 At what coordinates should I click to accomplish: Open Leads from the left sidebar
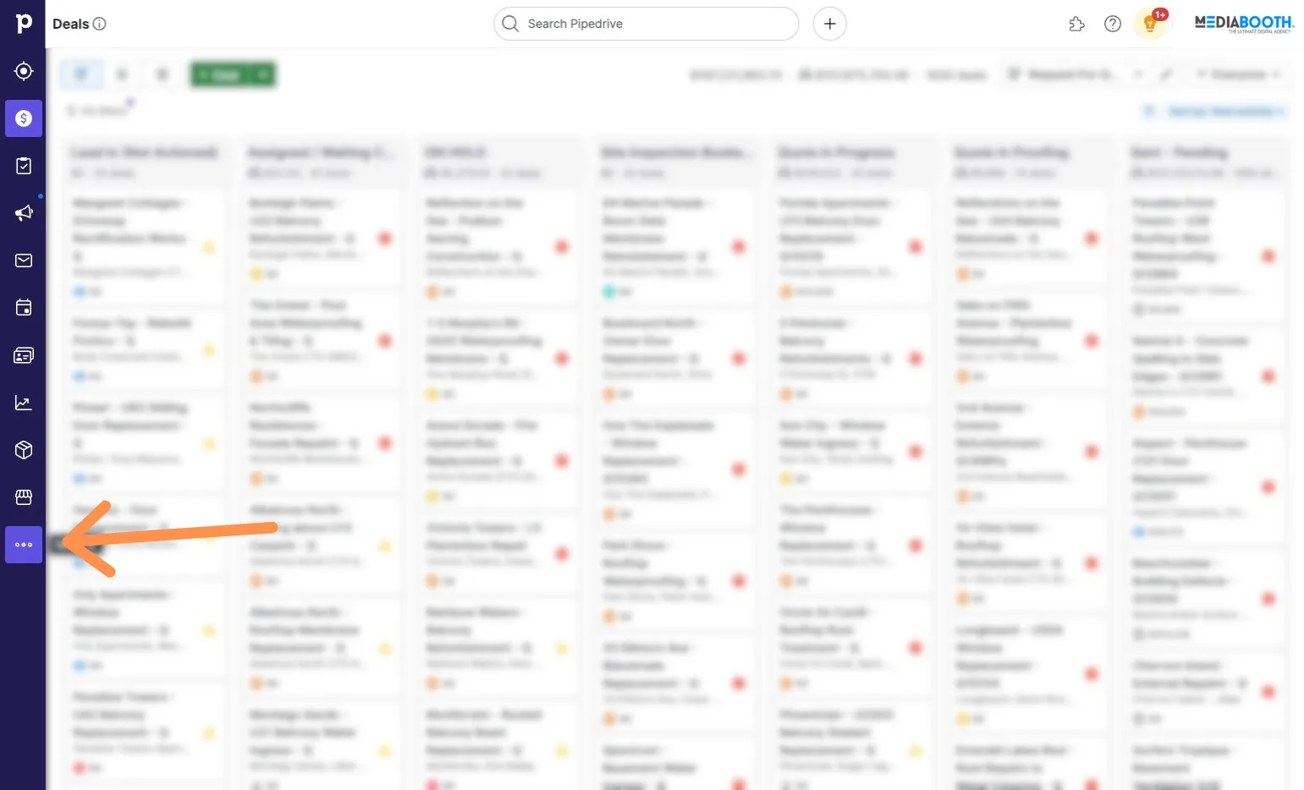[23, 71]
